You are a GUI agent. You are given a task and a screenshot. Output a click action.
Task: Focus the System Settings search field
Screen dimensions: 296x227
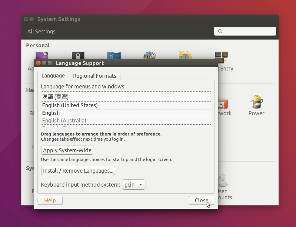245,31
